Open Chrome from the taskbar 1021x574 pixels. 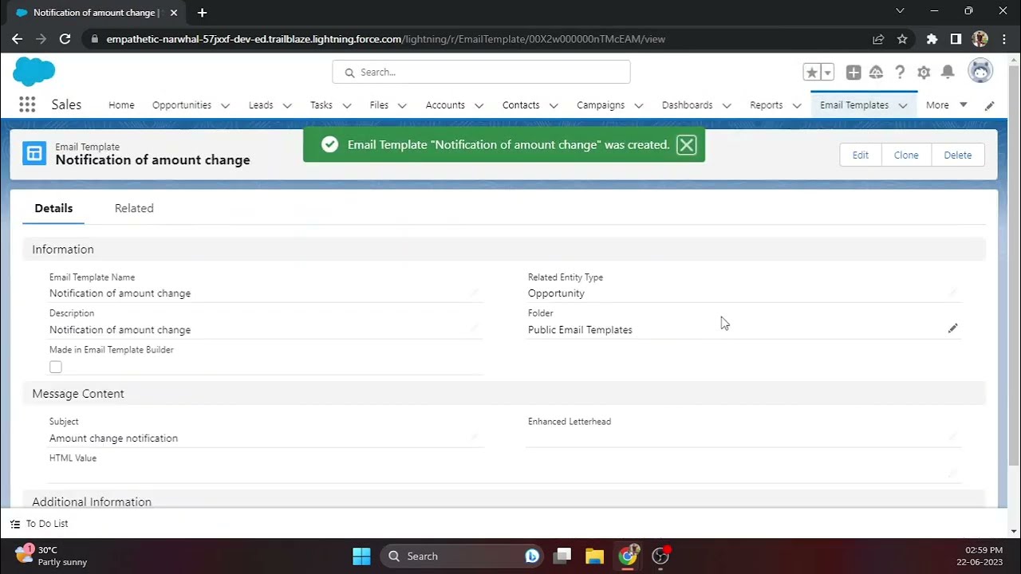(629, 556)
